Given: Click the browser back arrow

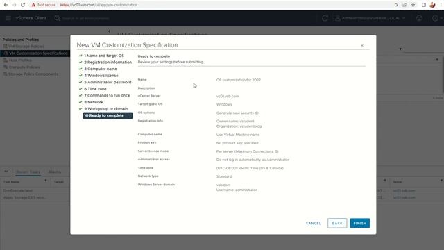Looking at the screenshot, I should 6,5.
